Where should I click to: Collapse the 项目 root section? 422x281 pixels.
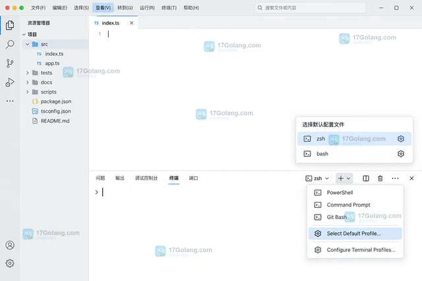click(24, 34)
